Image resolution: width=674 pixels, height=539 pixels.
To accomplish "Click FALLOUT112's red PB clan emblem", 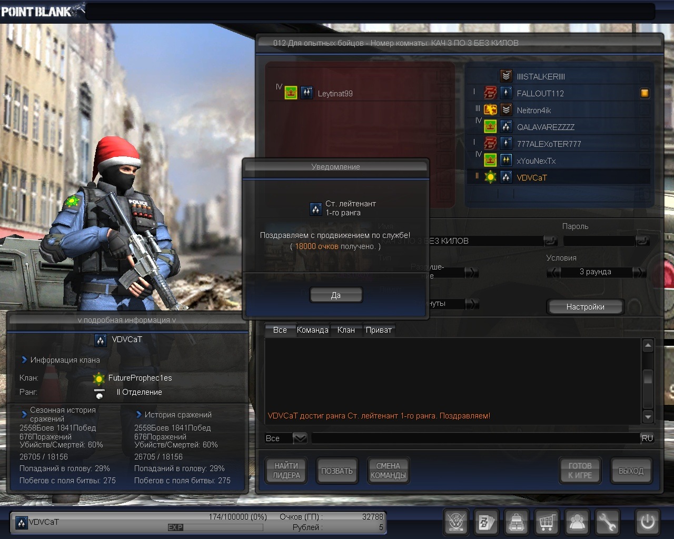I will (490, 93).
